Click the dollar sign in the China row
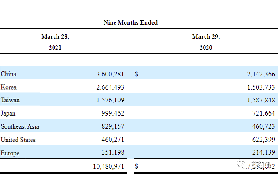This screenshot has width=280, height=177. 136,74
